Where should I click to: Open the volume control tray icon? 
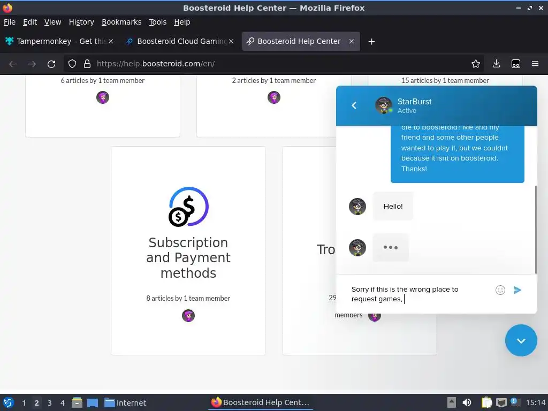coord(467,402)
